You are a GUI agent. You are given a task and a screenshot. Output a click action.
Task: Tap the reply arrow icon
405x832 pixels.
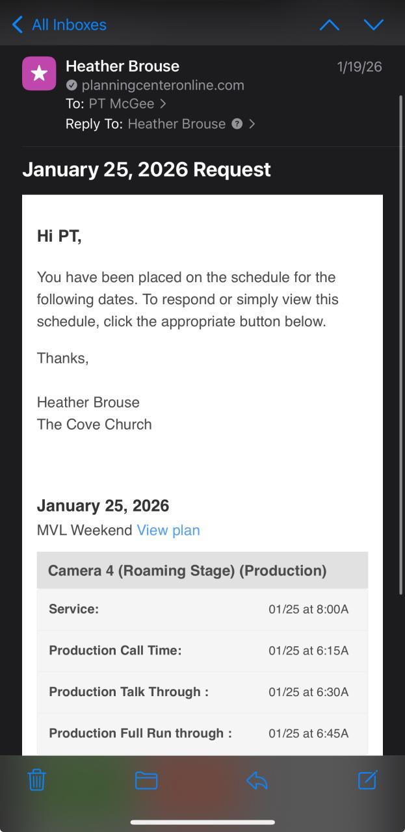pyautogui.click(x=257, y=780)
